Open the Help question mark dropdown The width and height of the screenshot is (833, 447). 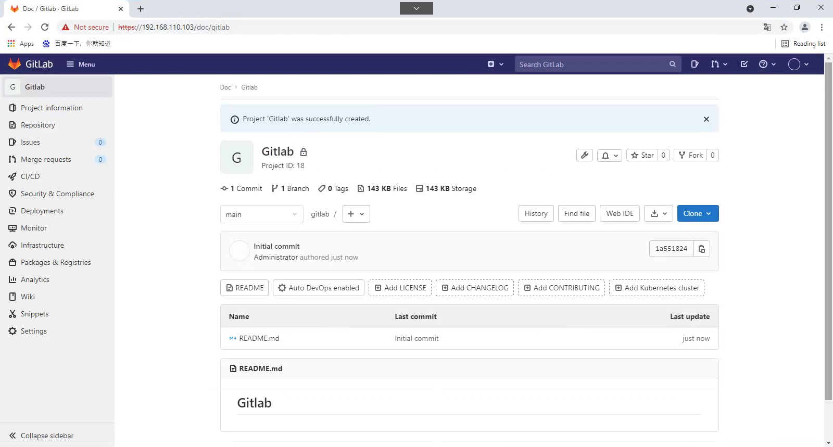point(767,64)
